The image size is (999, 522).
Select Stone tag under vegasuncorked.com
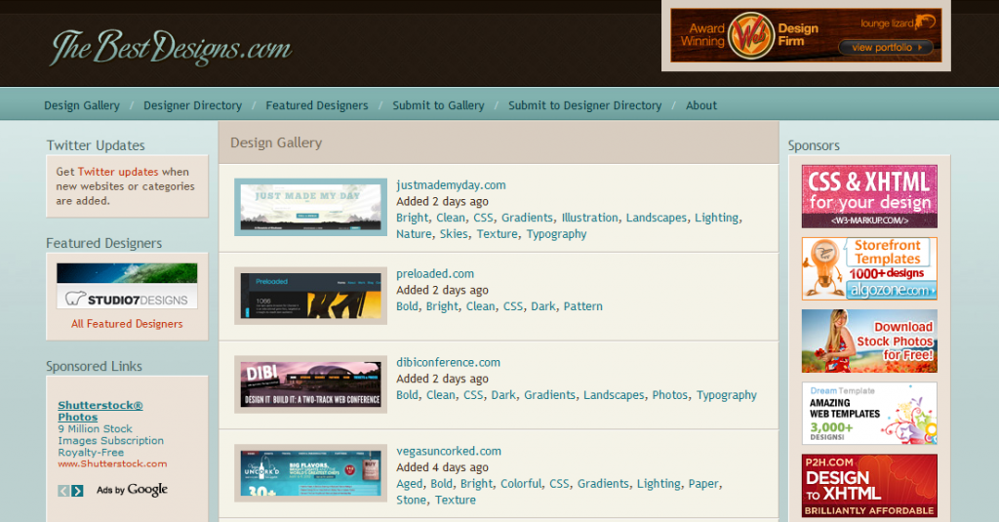pyautogui.click(x=411, y=500)
